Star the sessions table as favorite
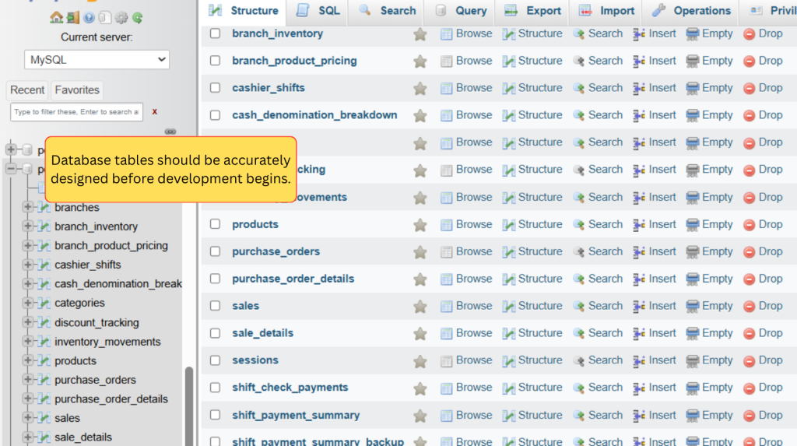The image size is (797, 446). 420,361
